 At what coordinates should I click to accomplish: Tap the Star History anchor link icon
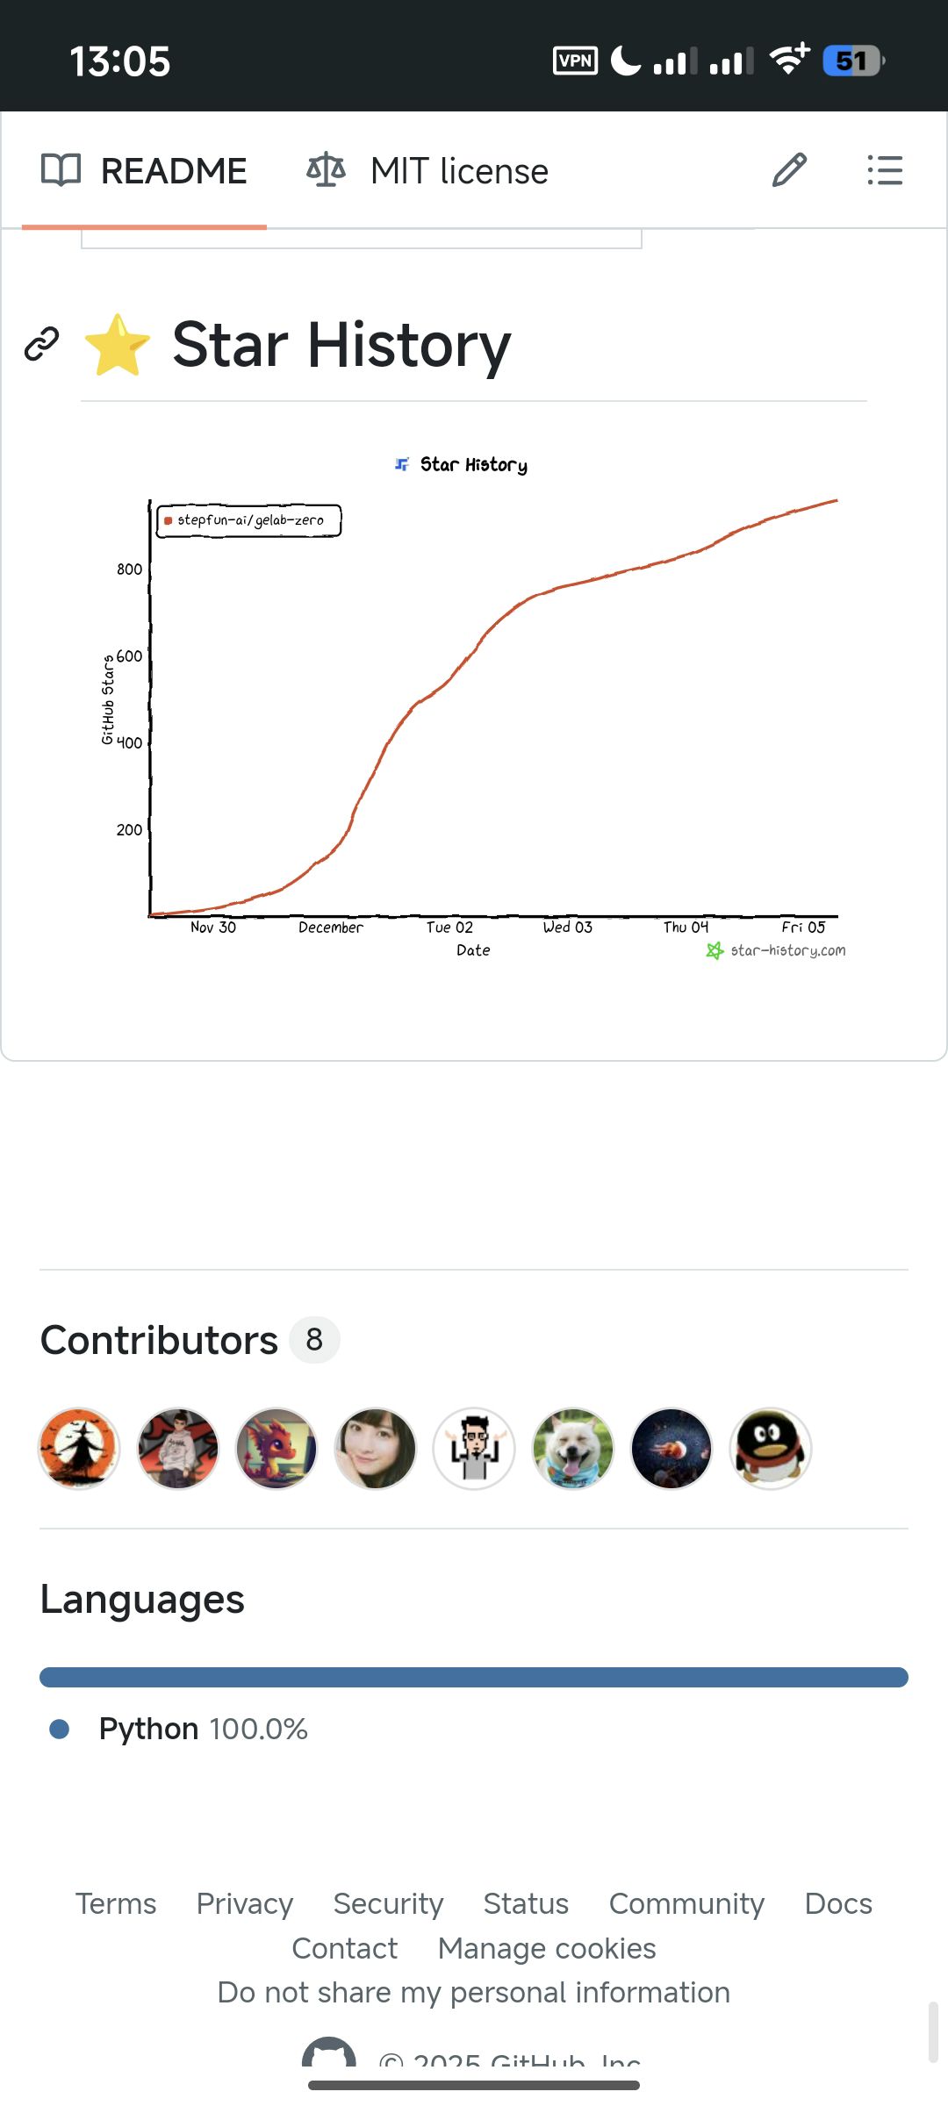(41, 344)
